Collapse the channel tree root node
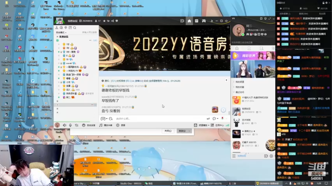This screenshot has width=332, height=186. tap(57, 37)
